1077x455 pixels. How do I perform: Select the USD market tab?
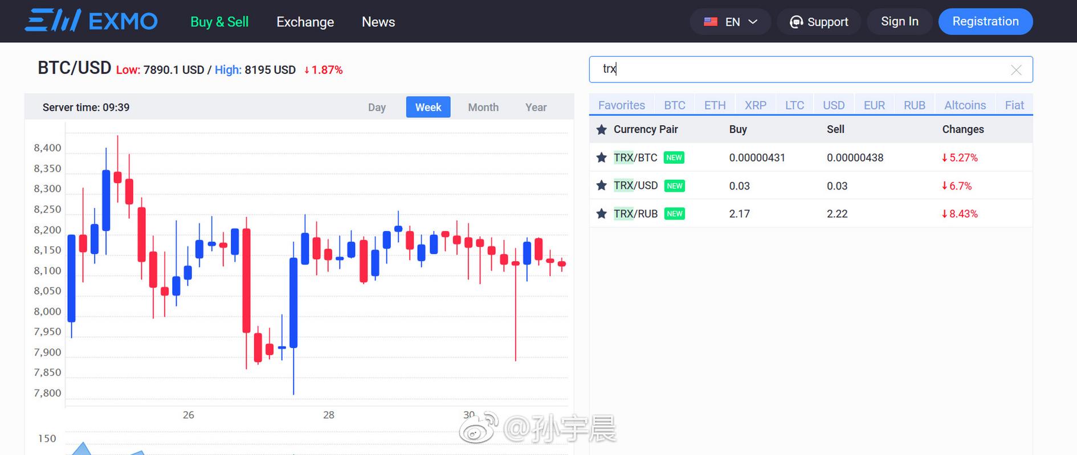834,105
